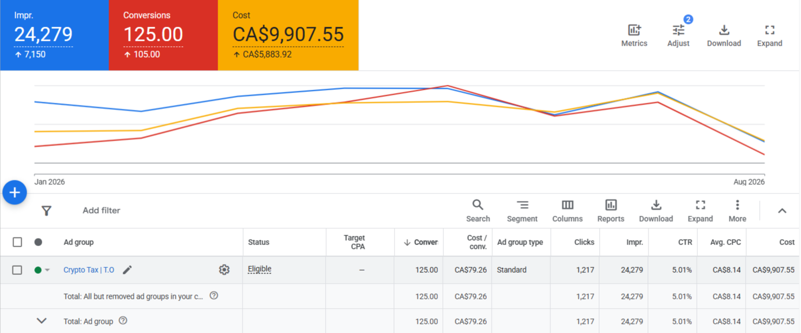The image size is (801, 333).
Task: Open the Segment menu
Action: (x=522, y=211)
